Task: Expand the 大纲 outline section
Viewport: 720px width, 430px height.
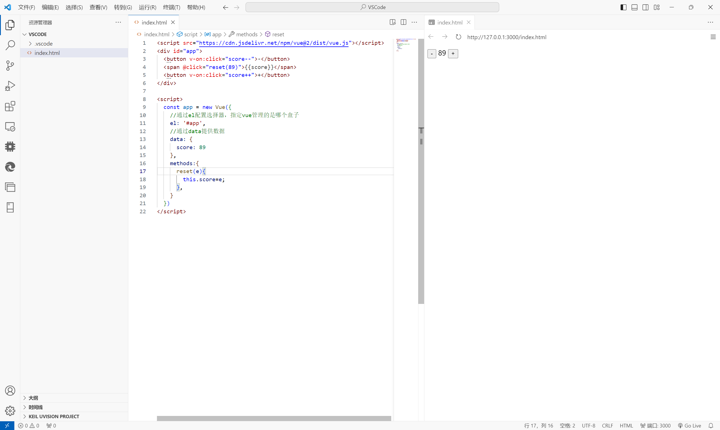Action: coord(75,398)
